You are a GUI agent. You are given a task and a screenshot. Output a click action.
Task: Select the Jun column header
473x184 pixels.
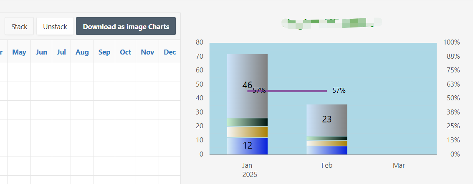41,52
